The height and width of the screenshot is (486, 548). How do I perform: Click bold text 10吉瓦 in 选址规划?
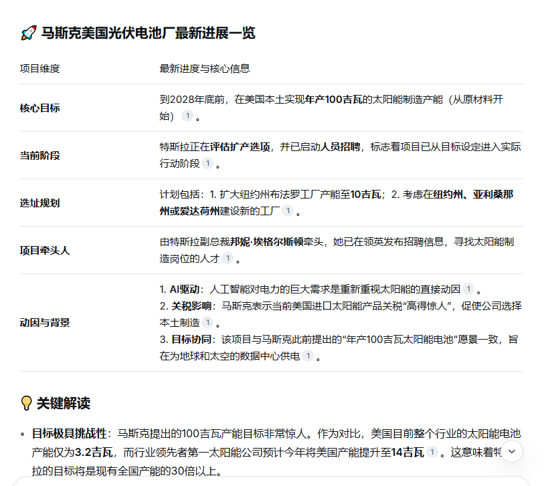[365, 195]
